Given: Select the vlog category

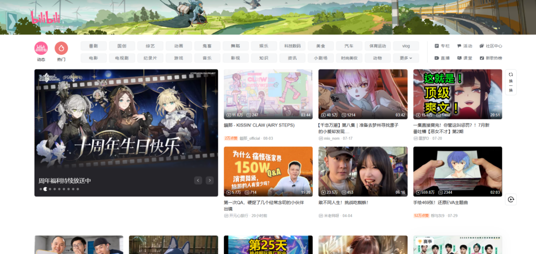Looking at the screenshot, I should pos(406,46).
